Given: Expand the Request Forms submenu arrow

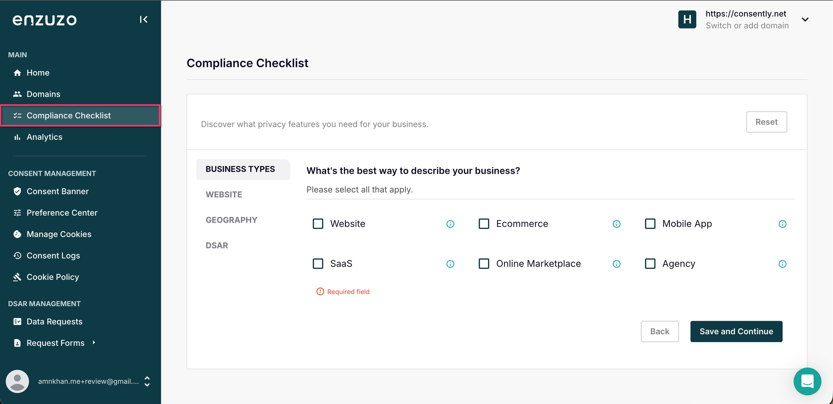Looking at the screenshot, I should 94,343.
